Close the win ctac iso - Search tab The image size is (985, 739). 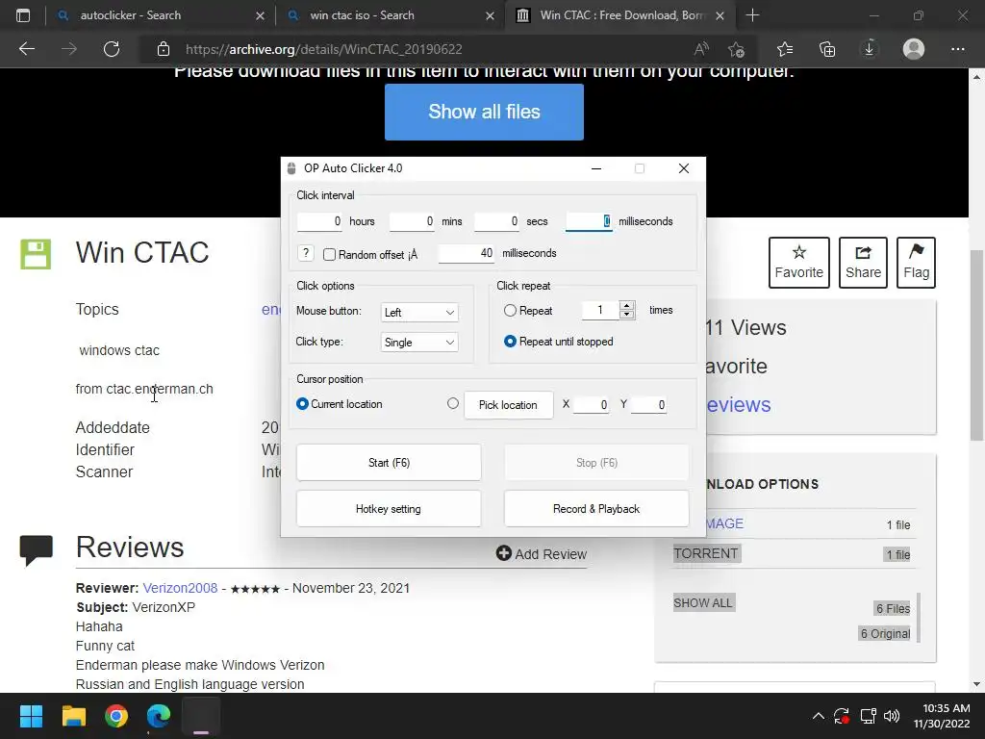[490, 15]
